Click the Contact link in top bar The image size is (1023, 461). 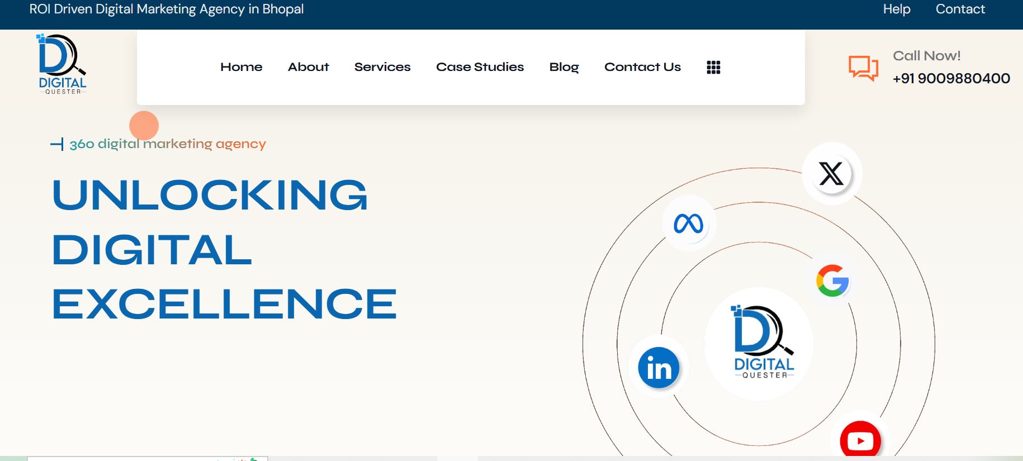(x=960, y=9)
